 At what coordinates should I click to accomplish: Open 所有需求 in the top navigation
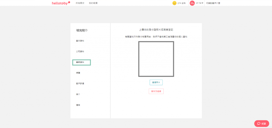(79, 3)
